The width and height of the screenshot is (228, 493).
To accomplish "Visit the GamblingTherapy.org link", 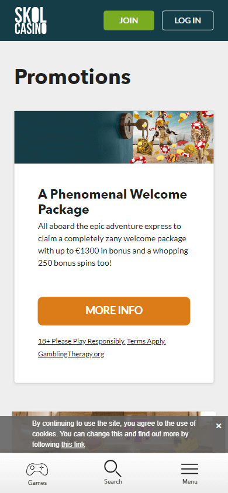I will [x=71, y=354].
